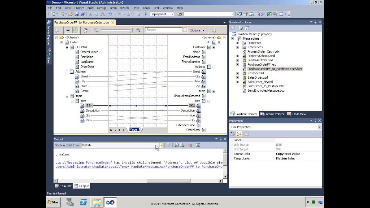This screenshot has height=208, width=370.
Task: Open the BizTalk menu
Action: tap(125, 8)
